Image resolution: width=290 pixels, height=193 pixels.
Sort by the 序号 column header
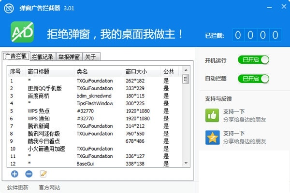pyautogui.click(x=16, y=71)
